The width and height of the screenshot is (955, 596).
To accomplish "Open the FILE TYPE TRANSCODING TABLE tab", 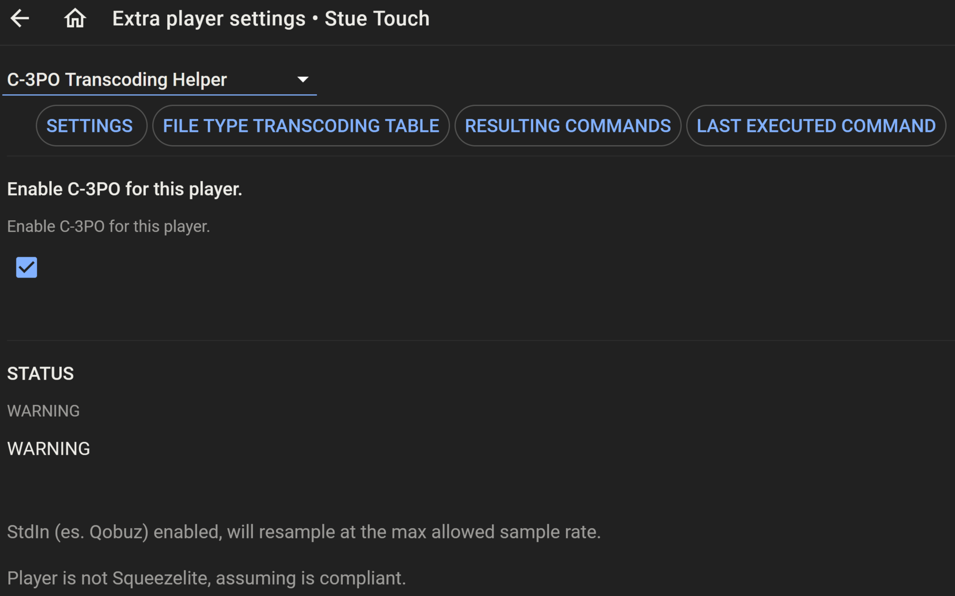I will [x=301, y=126].
